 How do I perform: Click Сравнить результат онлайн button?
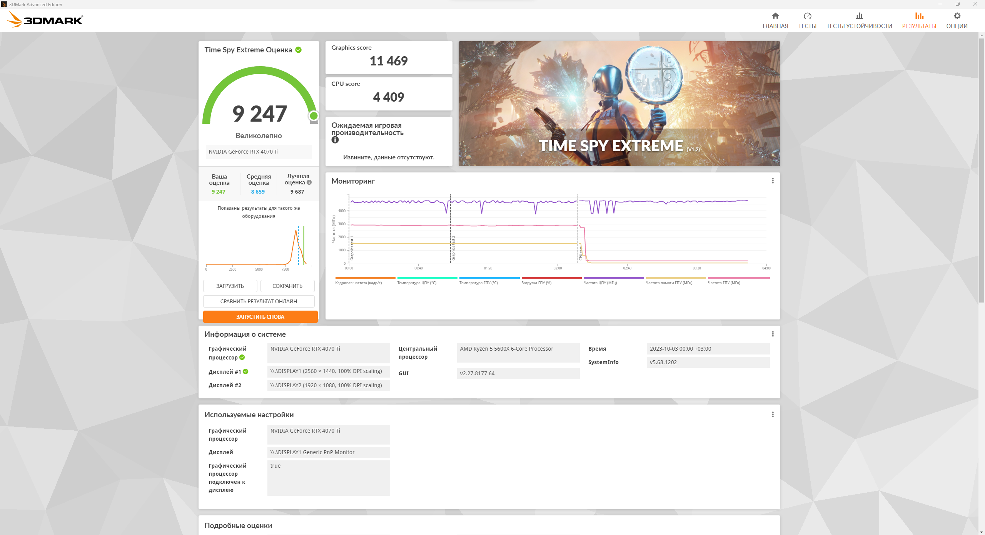coord(259,301)
